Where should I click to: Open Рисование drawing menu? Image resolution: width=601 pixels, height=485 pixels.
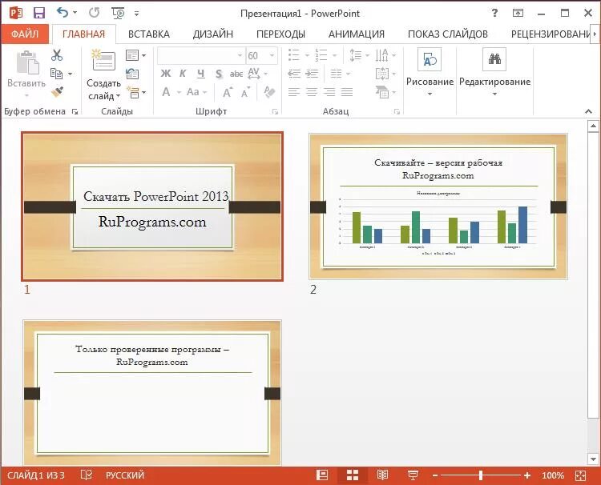pyautogui.click(x=430, y=73)
